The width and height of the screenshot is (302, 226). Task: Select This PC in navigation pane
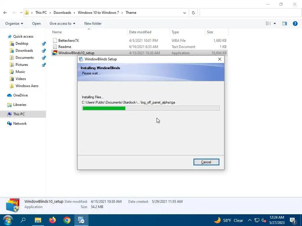click(23, 114)
